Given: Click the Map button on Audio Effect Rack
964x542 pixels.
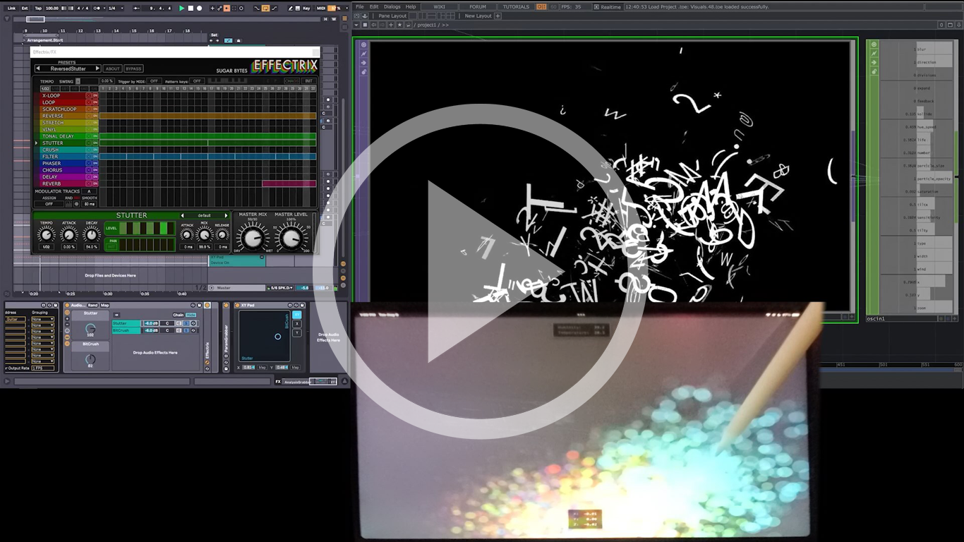Looking at the screenshot, I should coord(104,305).
